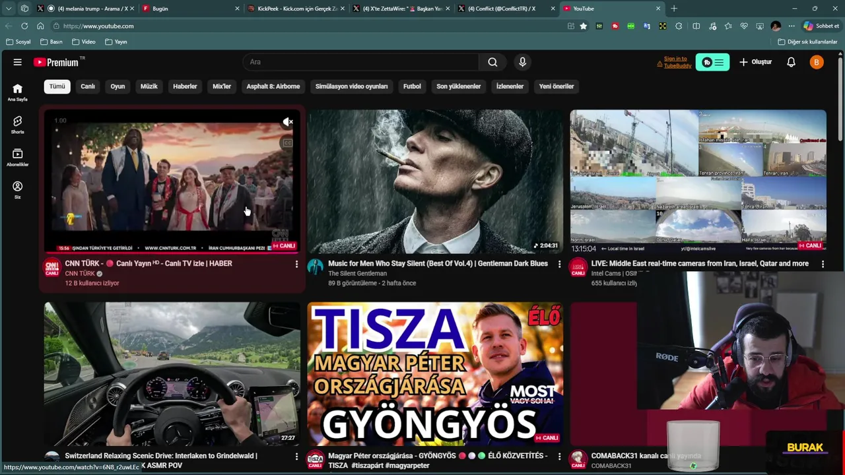Click the search magnifier button
This screenshot has height=475, width=845.
[x=492, y=62]
